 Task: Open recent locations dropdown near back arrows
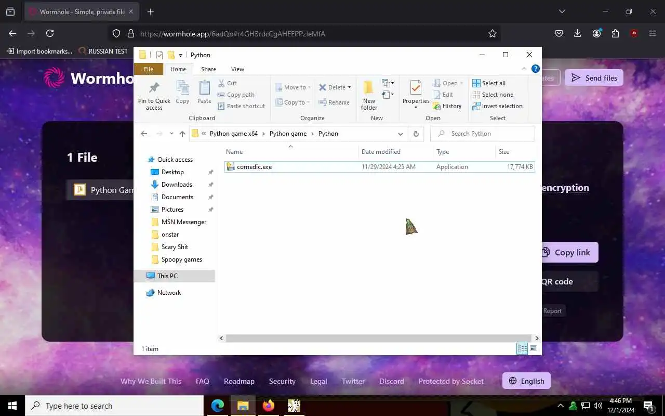pos(171,134)
